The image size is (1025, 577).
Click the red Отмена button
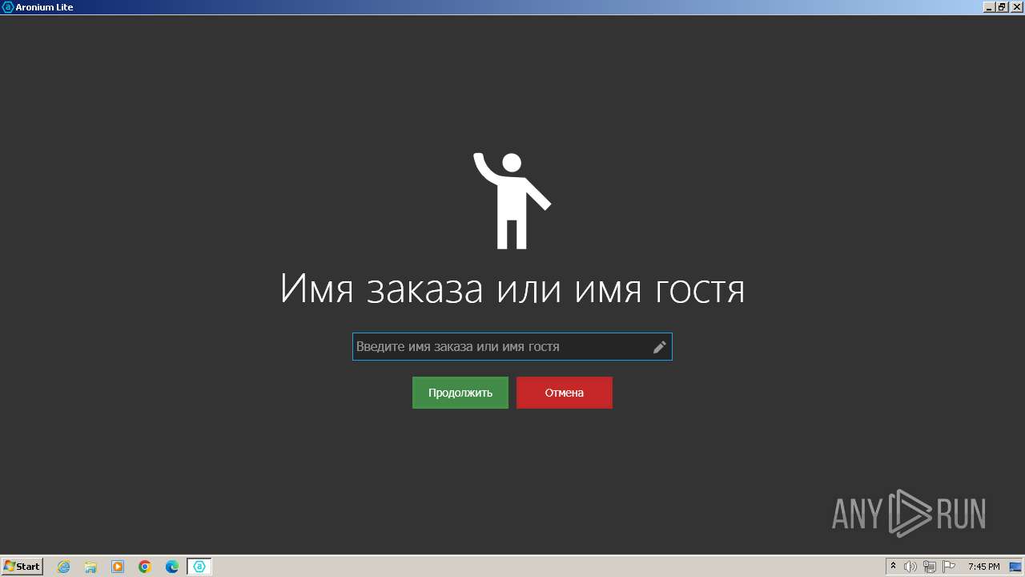pos(565,393)
